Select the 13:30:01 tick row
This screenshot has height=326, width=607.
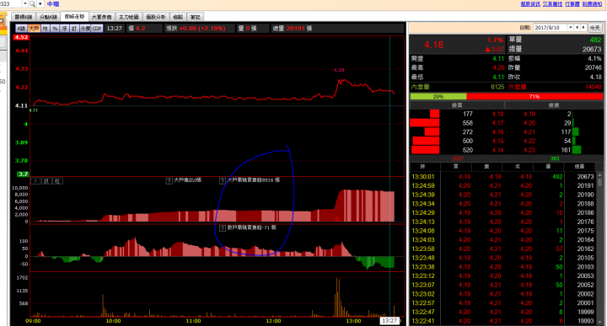point(502,177)
